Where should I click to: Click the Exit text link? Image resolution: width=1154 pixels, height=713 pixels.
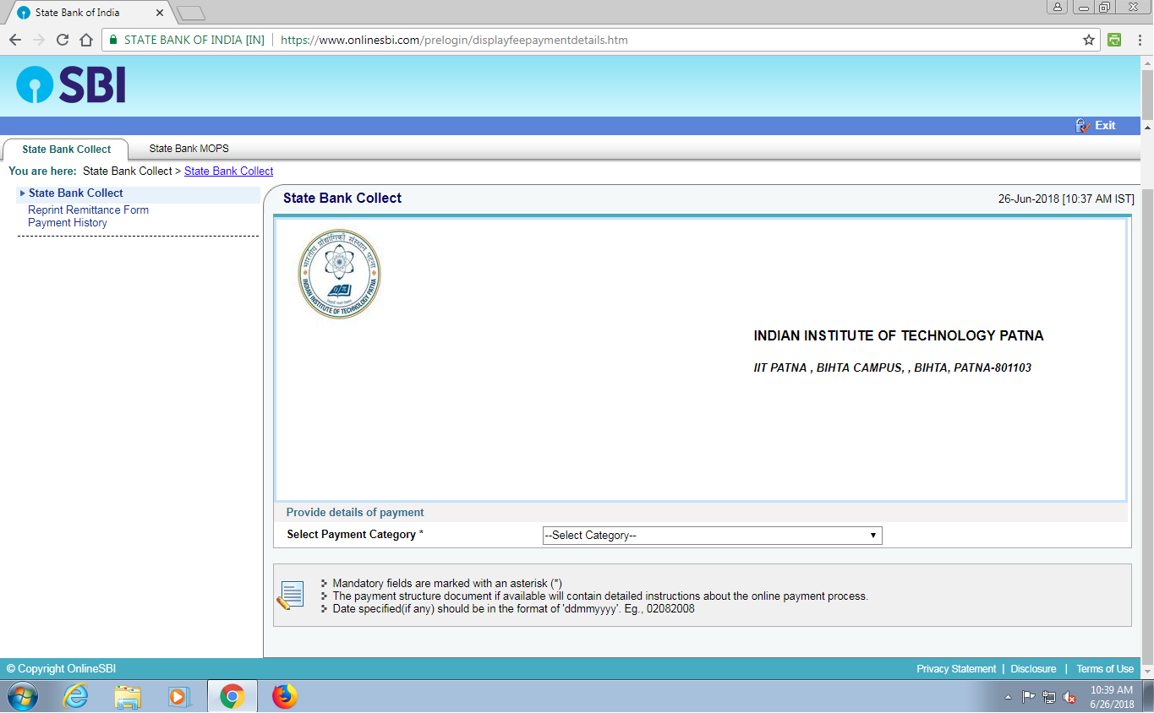1106,125
